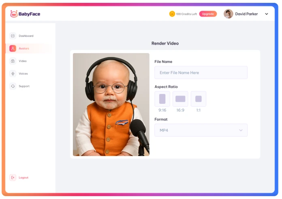Viewport: 282px width, 199px height.
Task: Open the Dashboard menu item
Action: coord(26,36)
